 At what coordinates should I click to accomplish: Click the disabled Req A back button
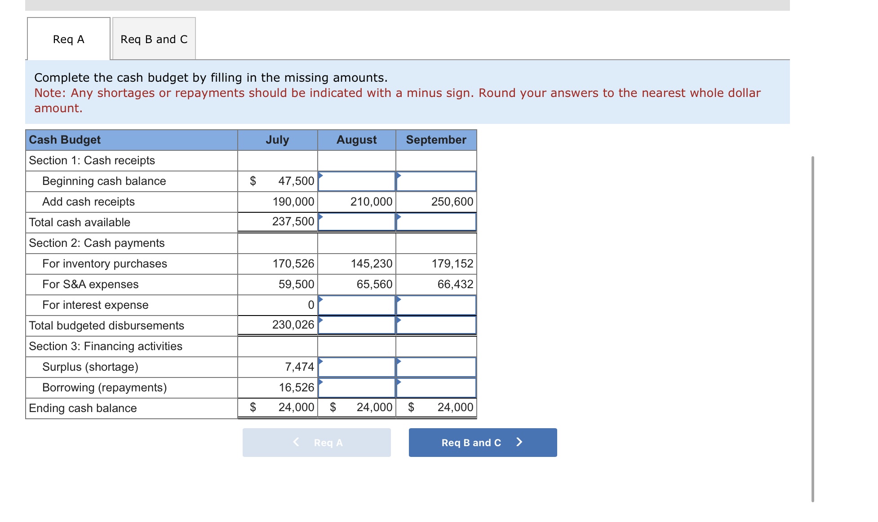click(x=316, y=443)
